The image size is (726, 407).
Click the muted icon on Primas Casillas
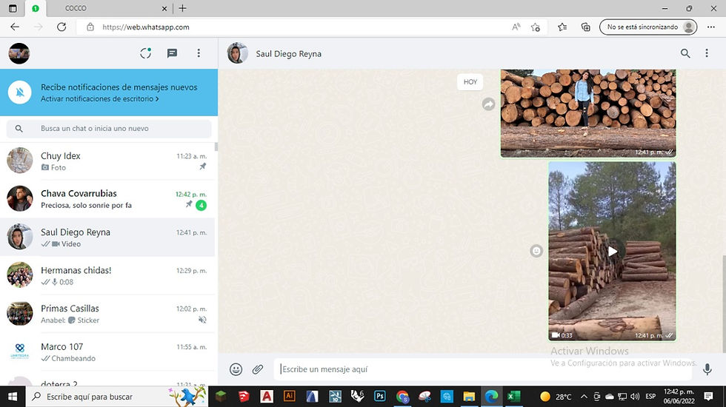click(x=202, y=320)
